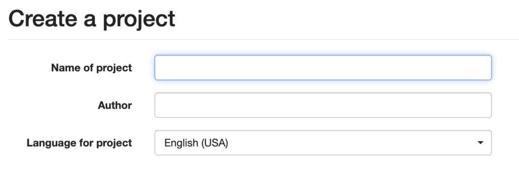Focus the Author input box

pos(323,105)
